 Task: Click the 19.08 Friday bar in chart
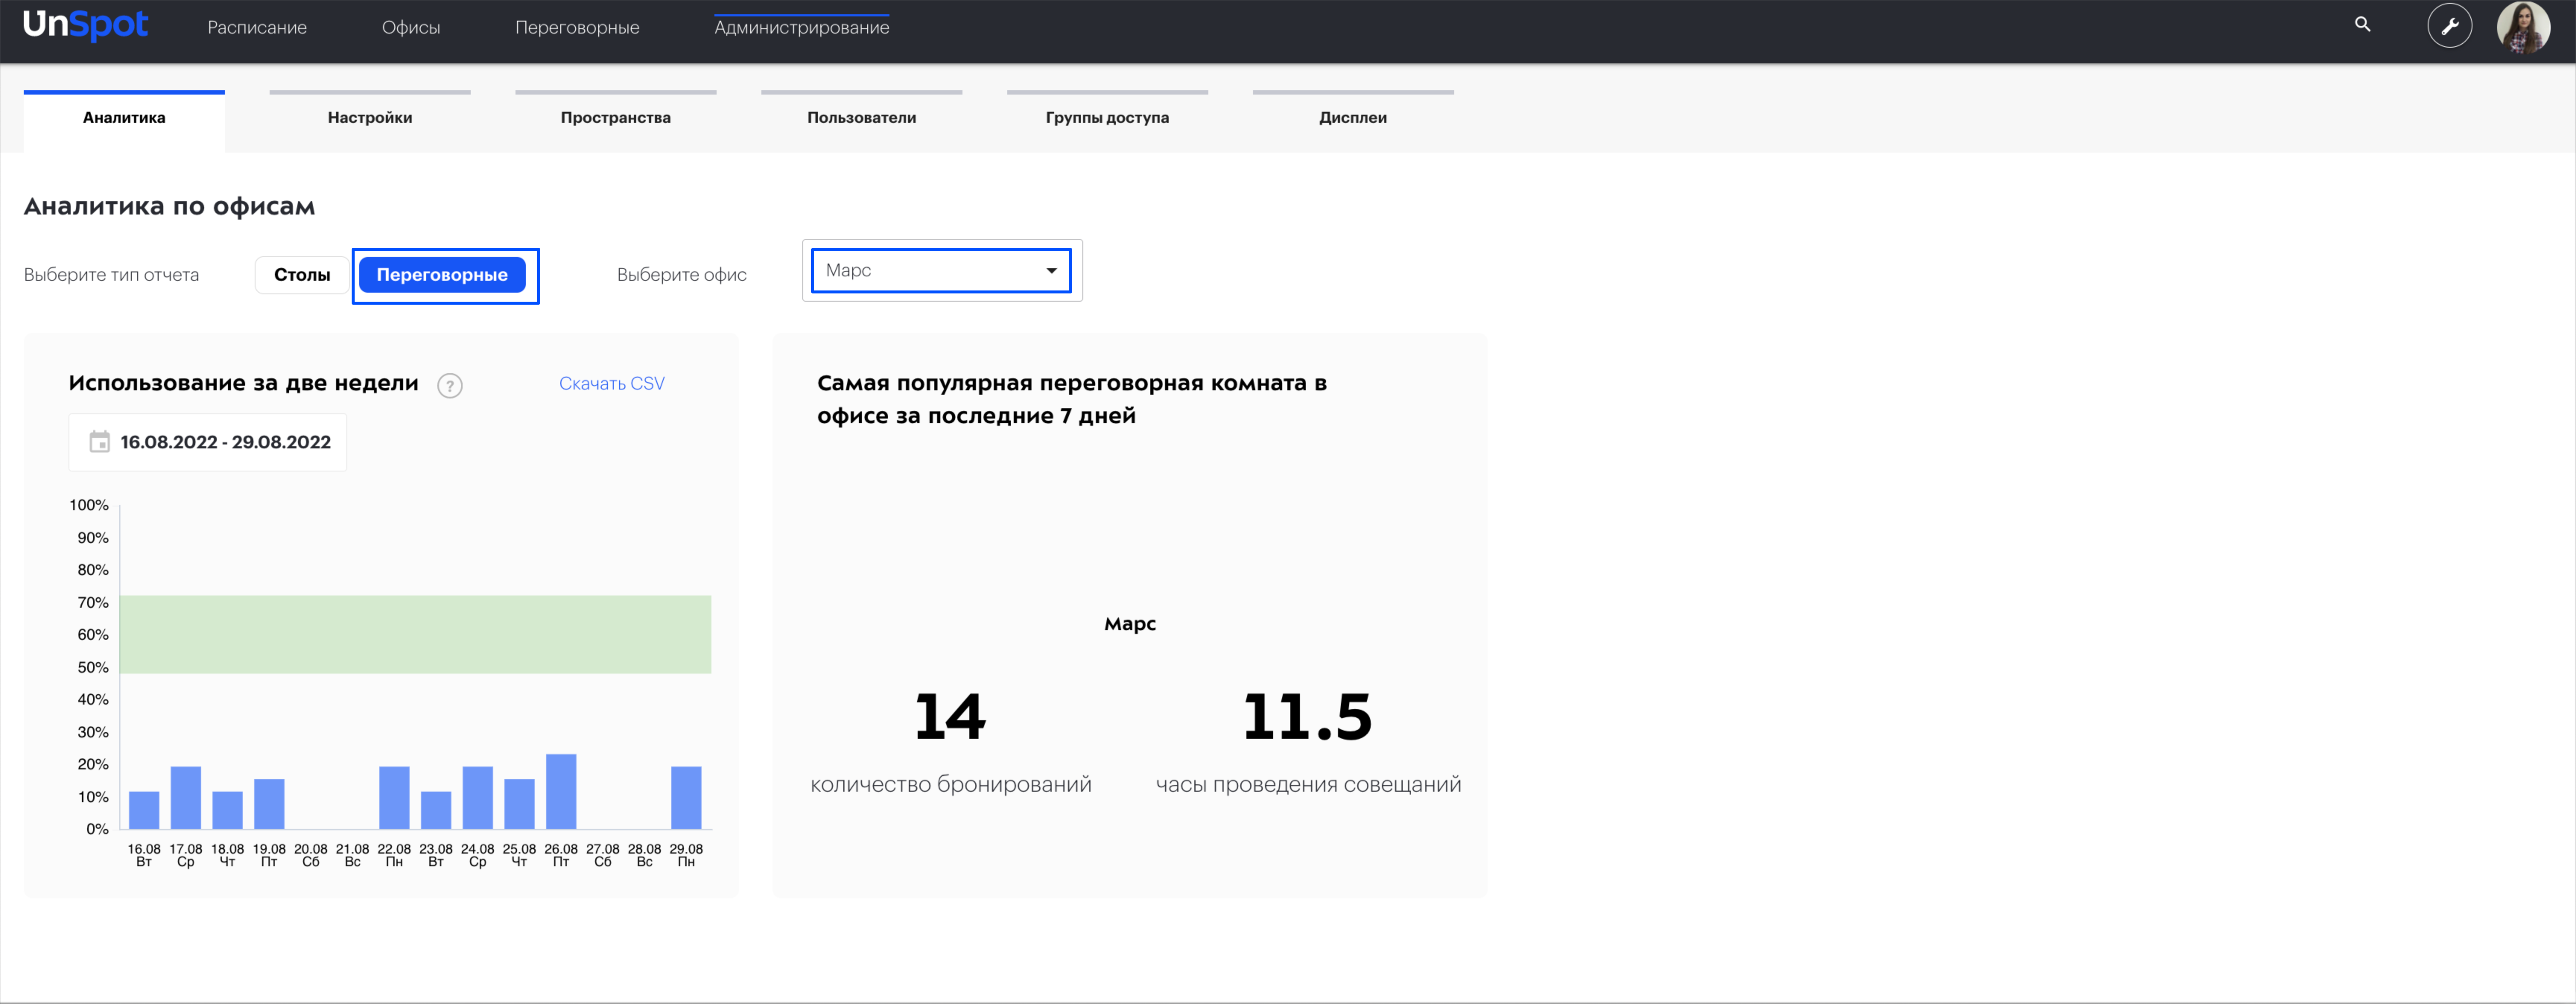click(269, 804)
